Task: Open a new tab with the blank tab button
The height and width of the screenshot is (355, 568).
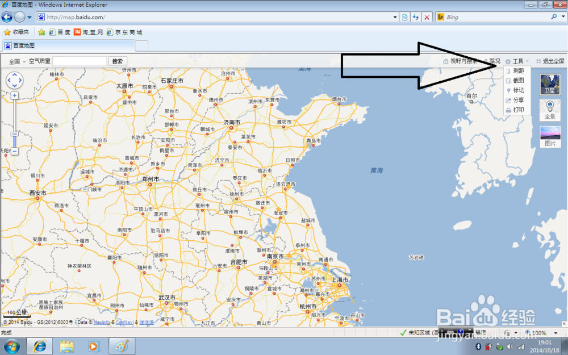Action: point(141,46)
